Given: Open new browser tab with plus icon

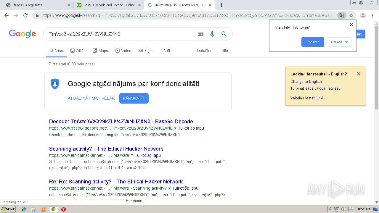Looking at the screenshot, I should point(221,5).
